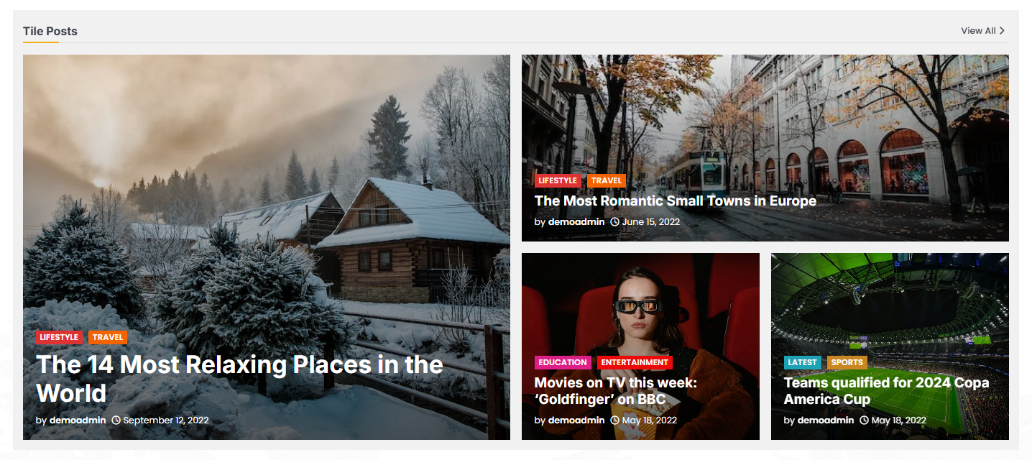Click the Sports category tag
Screen dimensions: 1032x460
coord(847,362)
